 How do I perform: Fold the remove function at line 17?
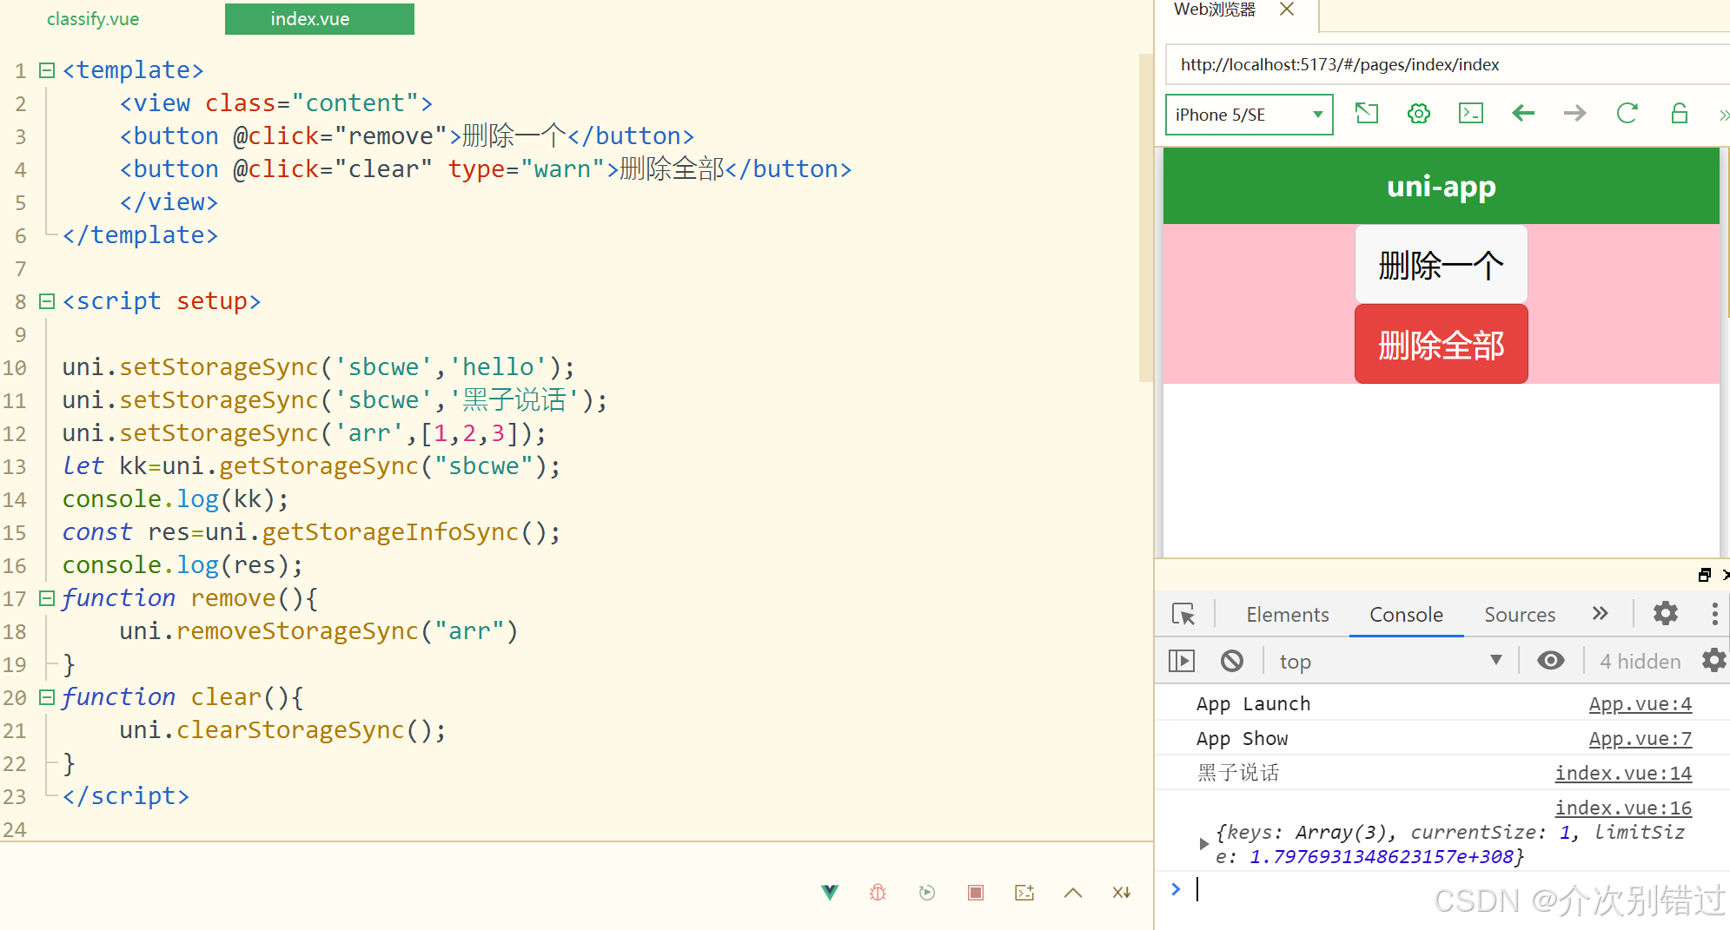(47, 598)
